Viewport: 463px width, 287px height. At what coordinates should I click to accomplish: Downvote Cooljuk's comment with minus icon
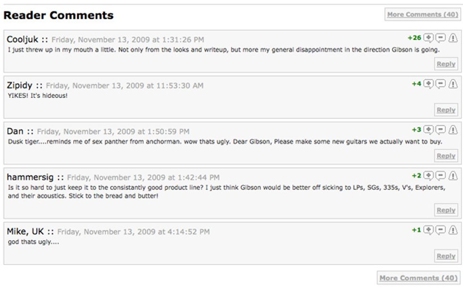(440, 38)
